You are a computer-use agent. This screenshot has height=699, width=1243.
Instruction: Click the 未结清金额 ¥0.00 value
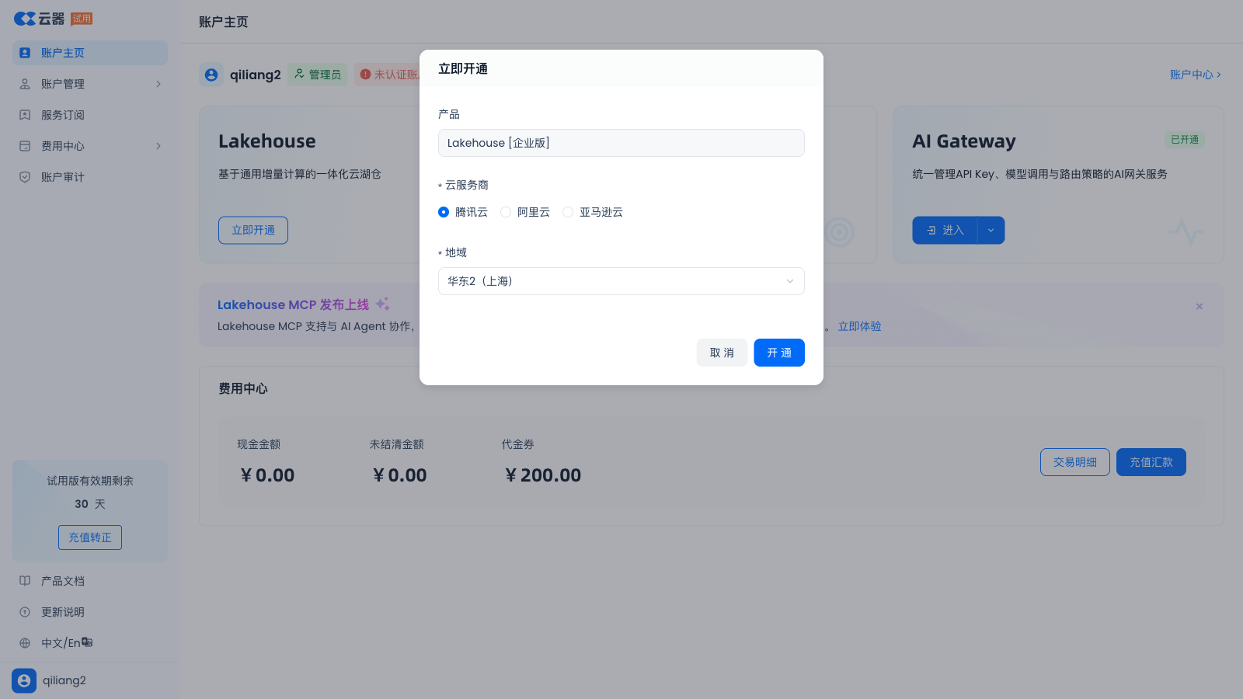(x=399, y=475)
